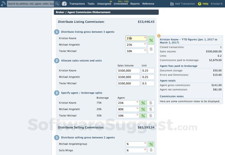The image size is (225, 155).
Task: Edit Tester Michael agent split 50% field
Action: pyautogui.click(x=128, y=116)
